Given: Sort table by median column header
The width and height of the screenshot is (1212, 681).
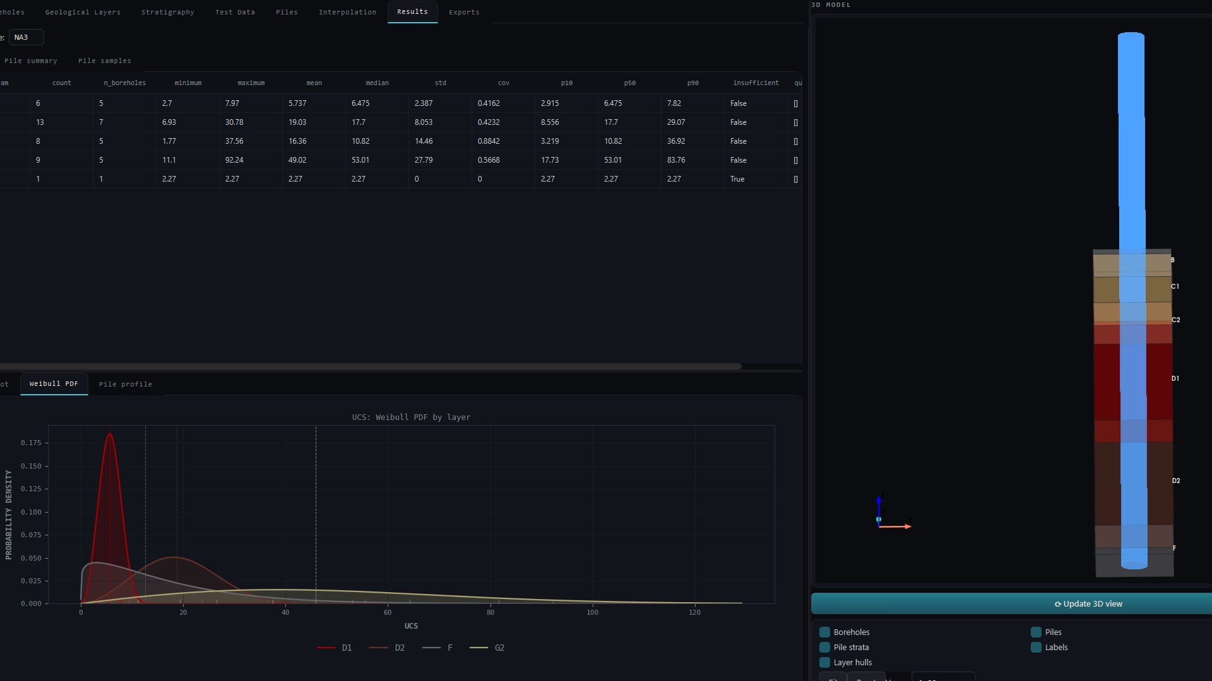Looking at the screenshot, I should pyautogui.click(x=377, y=83).
